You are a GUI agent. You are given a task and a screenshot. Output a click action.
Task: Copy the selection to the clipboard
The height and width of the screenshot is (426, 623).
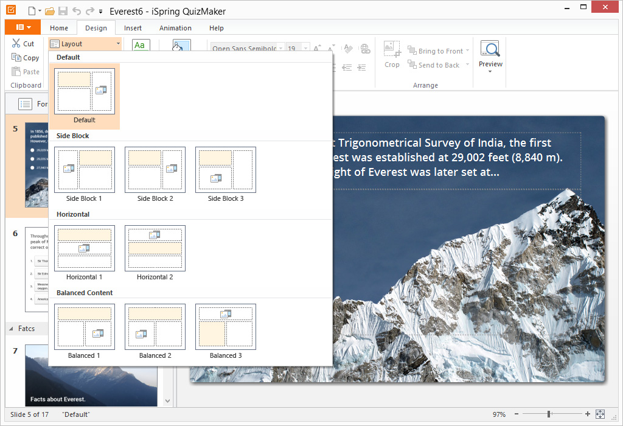[26, 58]
